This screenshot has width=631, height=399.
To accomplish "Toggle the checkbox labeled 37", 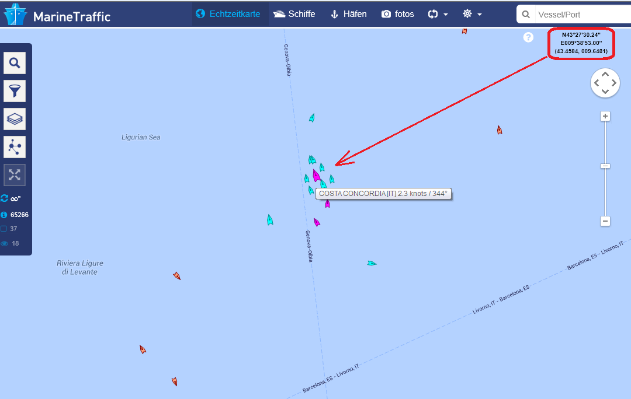I will pos(4,229).
